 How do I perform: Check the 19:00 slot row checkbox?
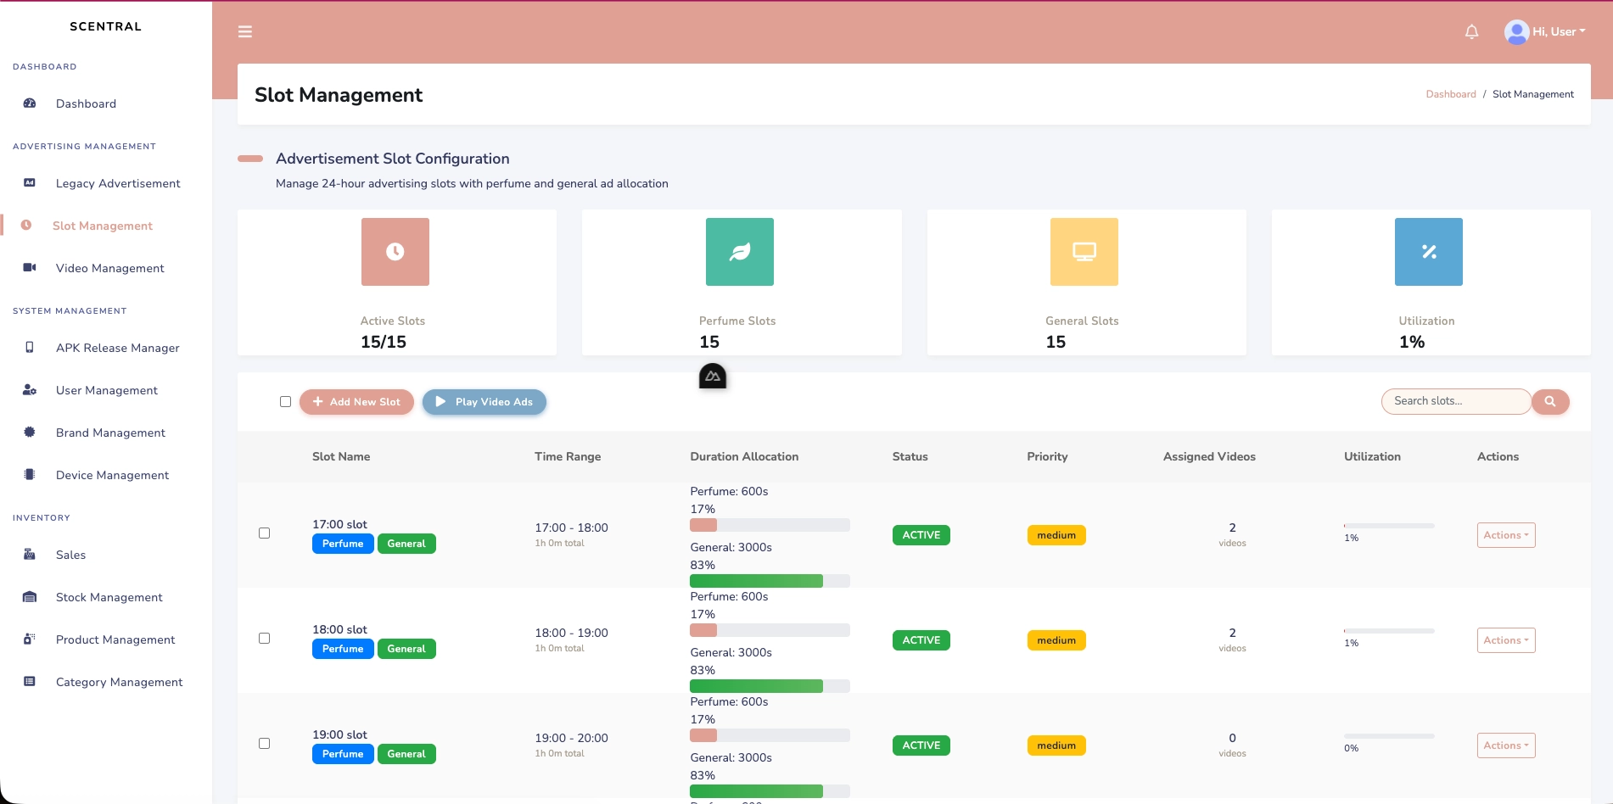[x=264, y=743]
